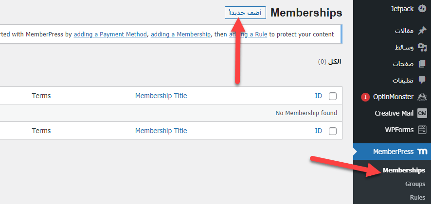This screenshot has height=204, width=431.
Task: Select the الكل (0) filter
Action: 329,62
